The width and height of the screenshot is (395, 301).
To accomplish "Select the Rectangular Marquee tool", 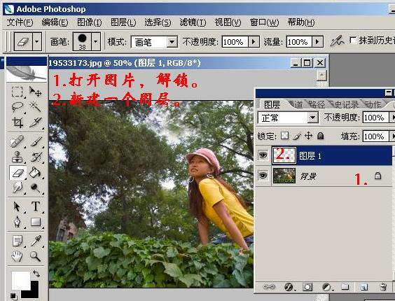I will 17,92.
